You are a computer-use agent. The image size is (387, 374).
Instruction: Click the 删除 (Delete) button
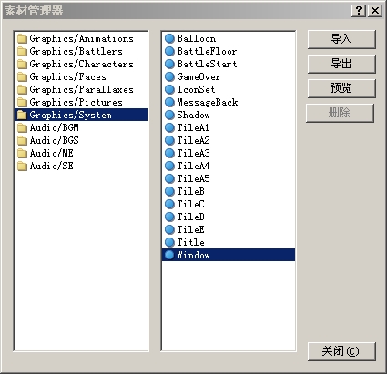[x=340, y=114]
